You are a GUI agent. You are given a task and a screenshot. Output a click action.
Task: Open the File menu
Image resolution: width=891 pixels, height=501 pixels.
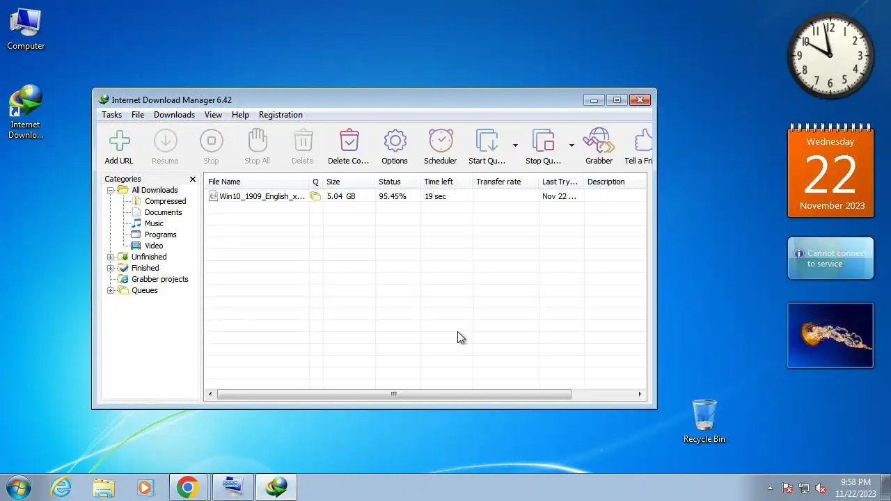click(138, 115)
